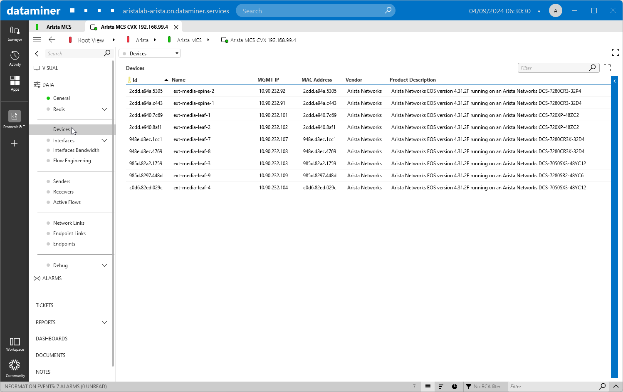Collapse side panel with left chevron

coord(37,53)
